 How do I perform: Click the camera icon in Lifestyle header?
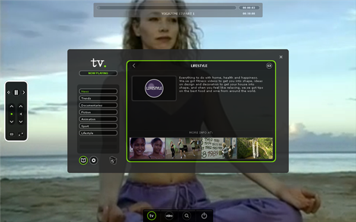click(269, 66)
